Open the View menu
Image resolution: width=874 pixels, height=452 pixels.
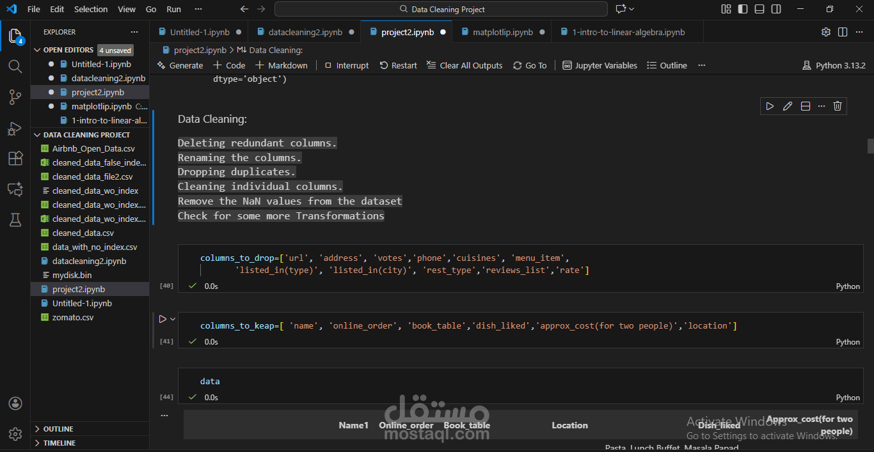tap(127, 9)
